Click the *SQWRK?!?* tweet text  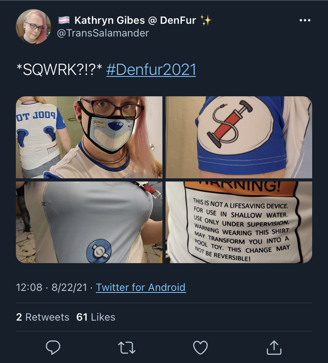pos(59,69)
